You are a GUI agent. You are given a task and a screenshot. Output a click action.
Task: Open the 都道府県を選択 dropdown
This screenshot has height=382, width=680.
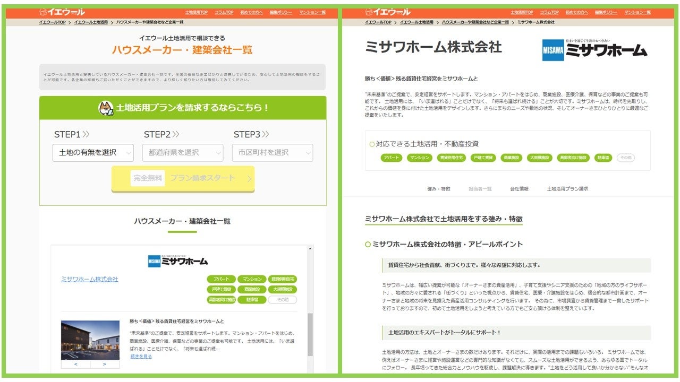coord(183,152)
